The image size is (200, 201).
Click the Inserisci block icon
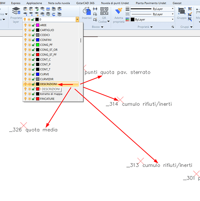click(x=87, y=11)
